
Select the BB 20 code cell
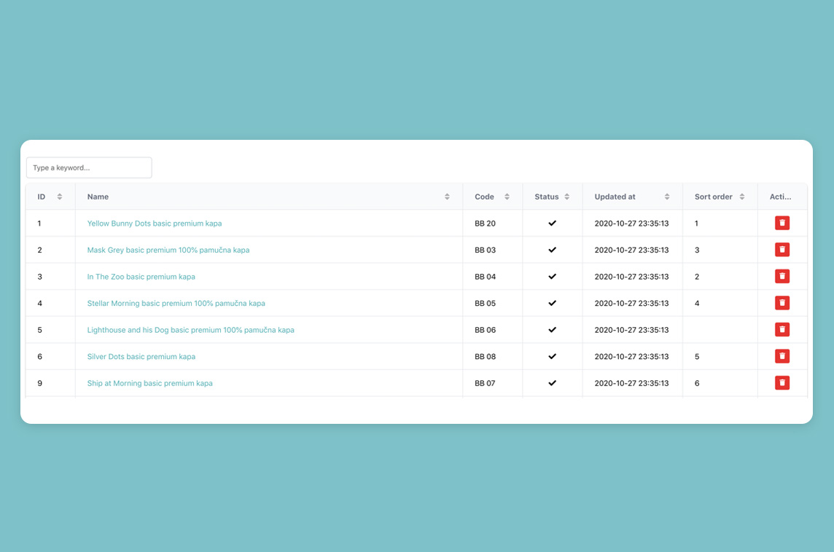pos(485,223)
